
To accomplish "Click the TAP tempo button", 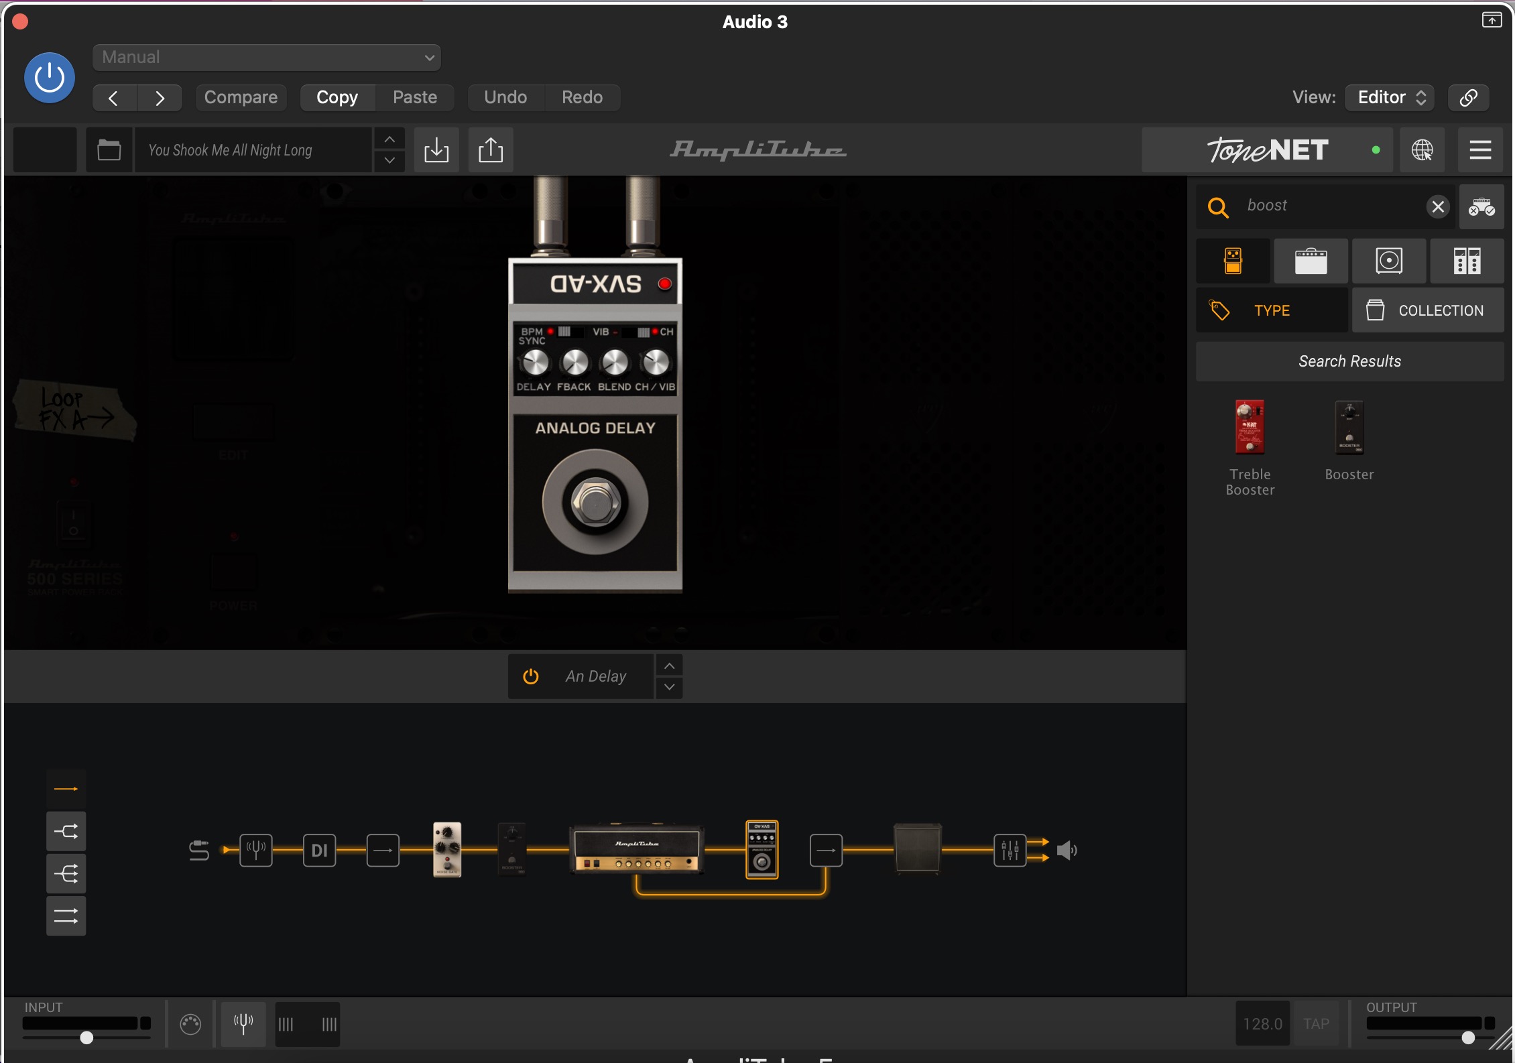I will coord(1316,1024).
